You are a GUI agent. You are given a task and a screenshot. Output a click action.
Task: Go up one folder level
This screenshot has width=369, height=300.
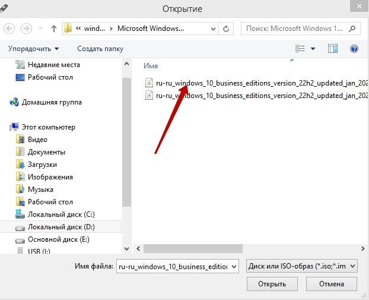[54, 29]
